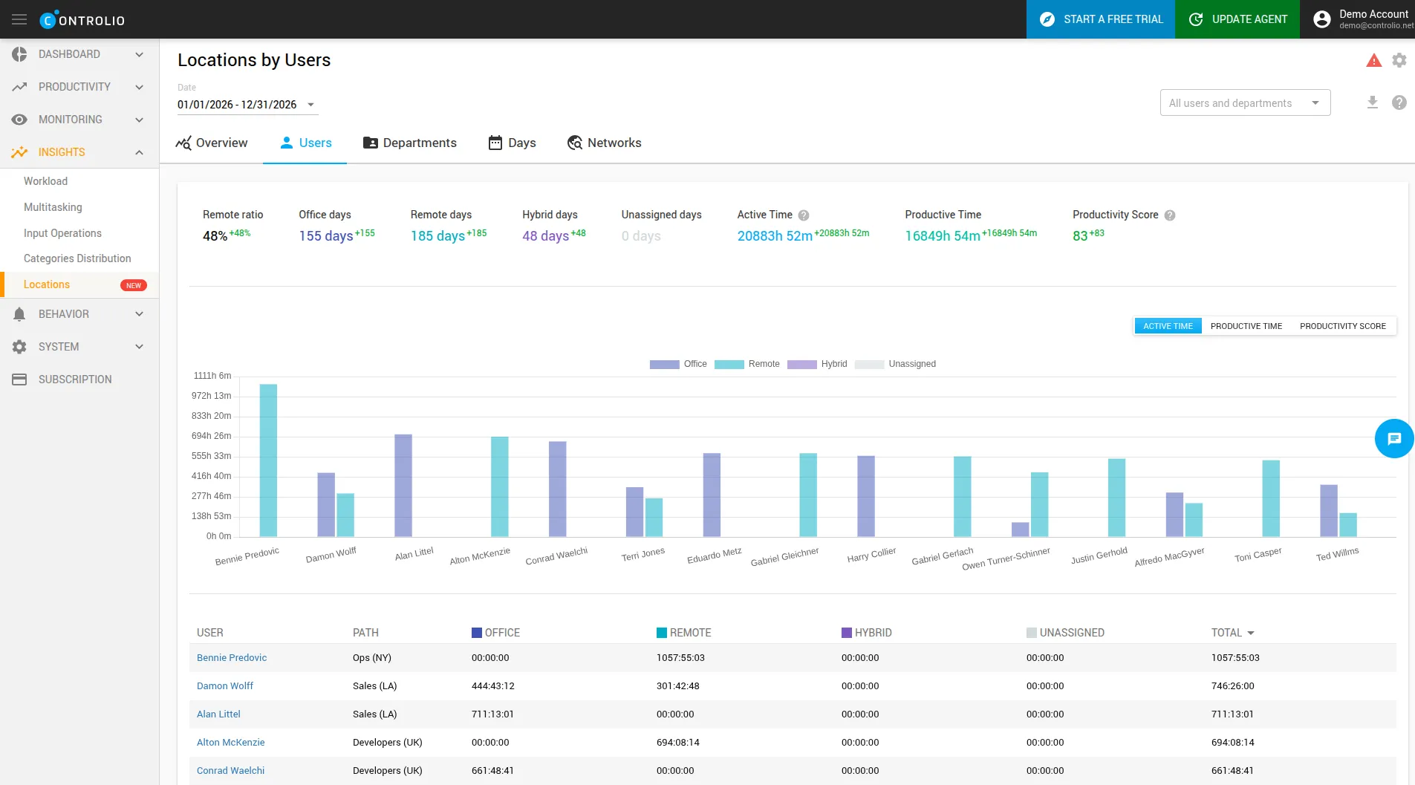Click the Insights sparkle chart icon
Viewport: 1415px width, 785px height.
click(19, 152)
